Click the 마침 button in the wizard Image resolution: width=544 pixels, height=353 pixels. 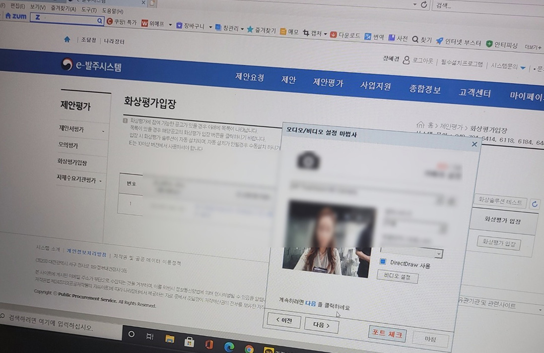(x=430, y=339)
